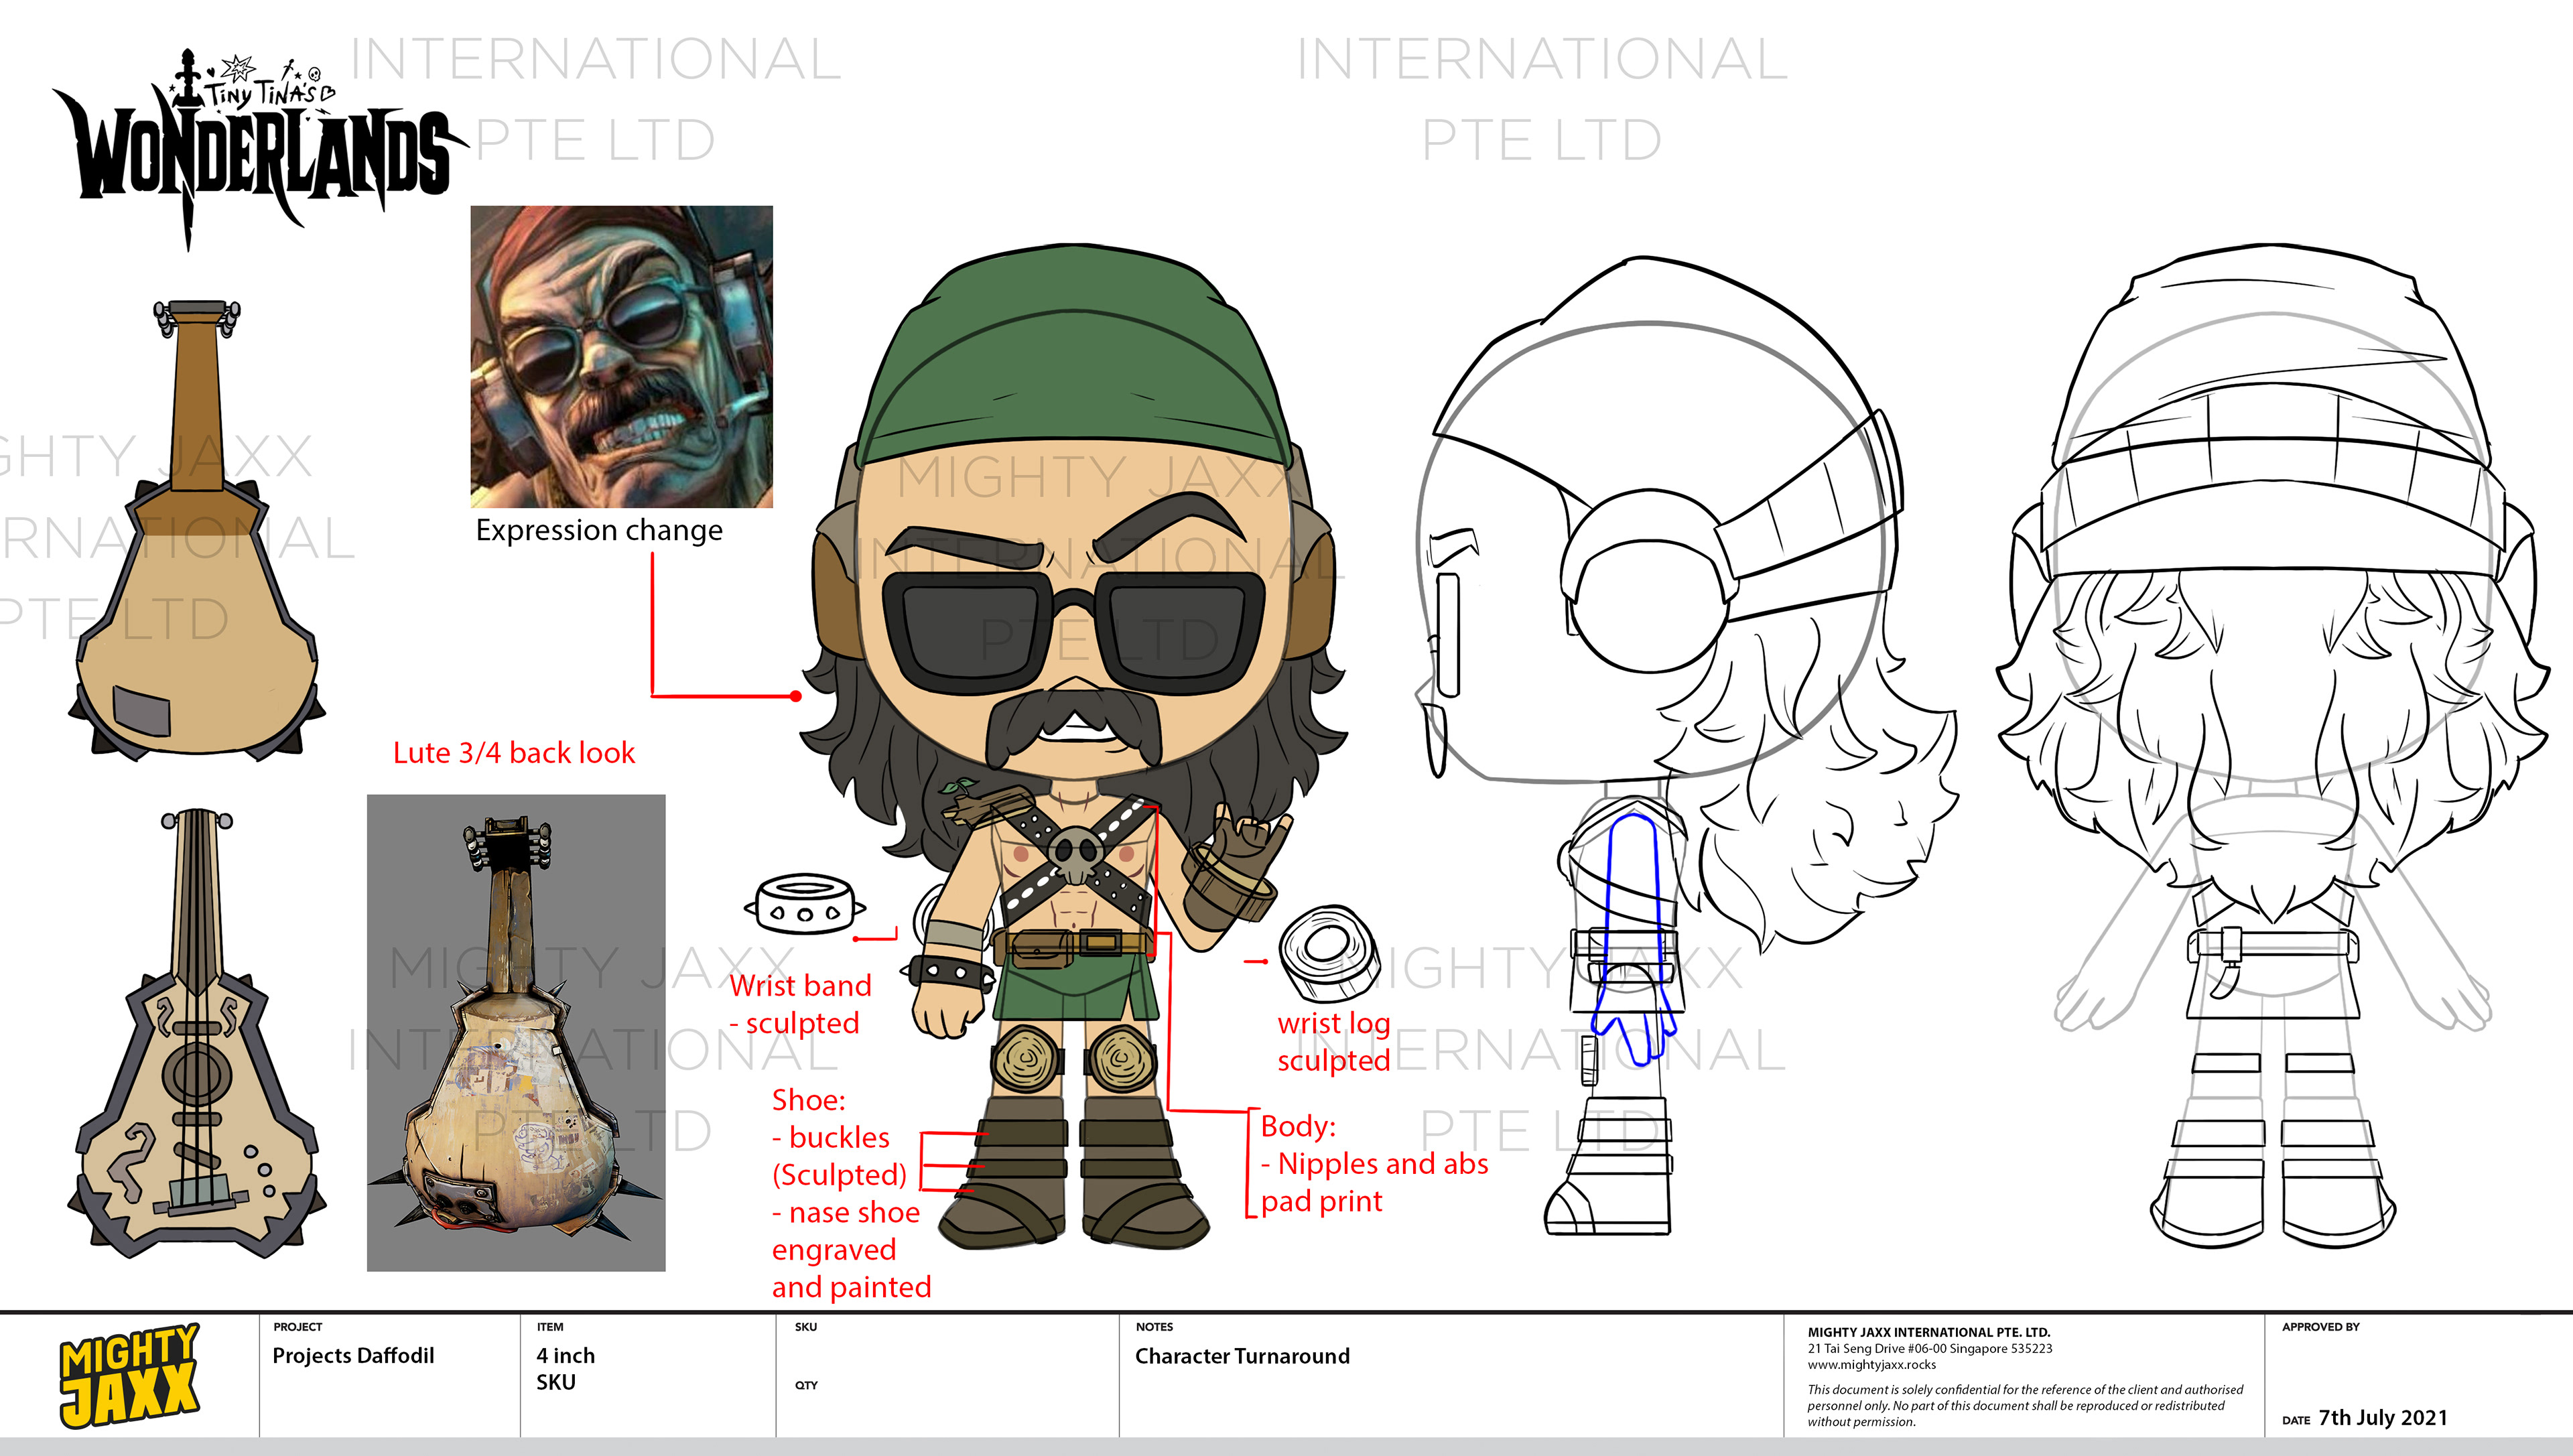Click the 'NOTES' field label

pos(1154,1327)
